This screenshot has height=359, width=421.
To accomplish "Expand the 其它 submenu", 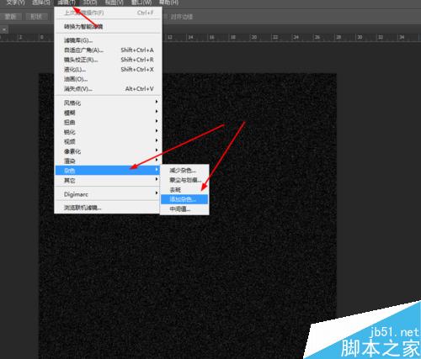I will (x=108, y=181).
